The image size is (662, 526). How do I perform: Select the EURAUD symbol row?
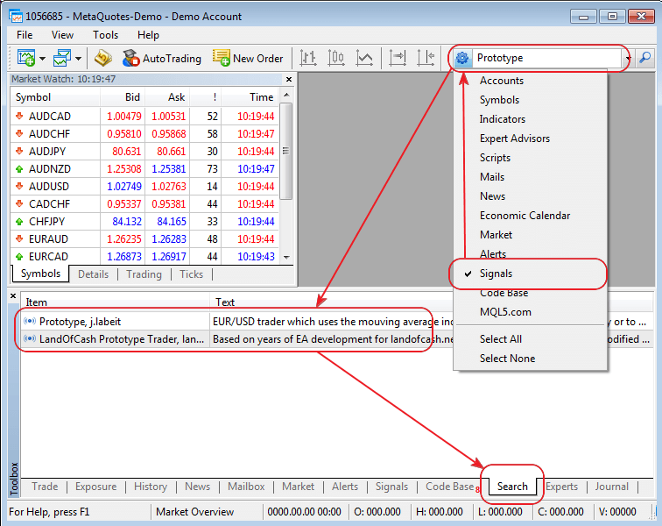pyautogui.click(x=144, y=239)
